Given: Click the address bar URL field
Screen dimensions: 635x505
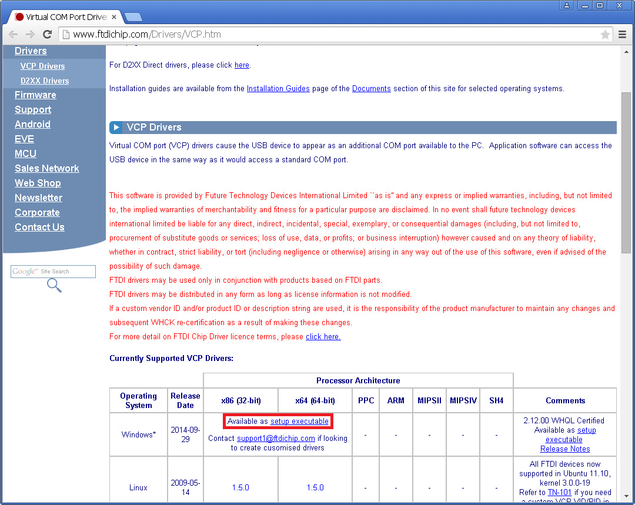Looking at the screenshot, I should point(336,35).
